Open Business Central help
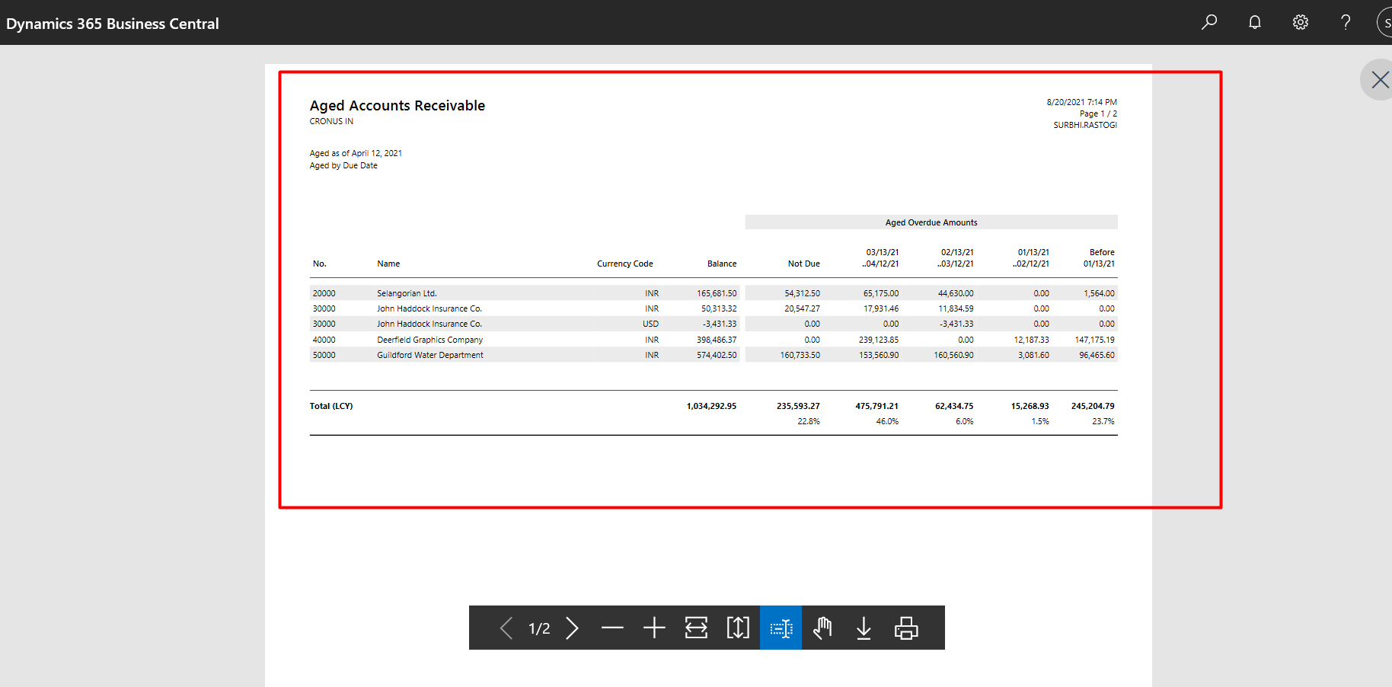This screenshot has height=687, width=1392. [1345, 22]
